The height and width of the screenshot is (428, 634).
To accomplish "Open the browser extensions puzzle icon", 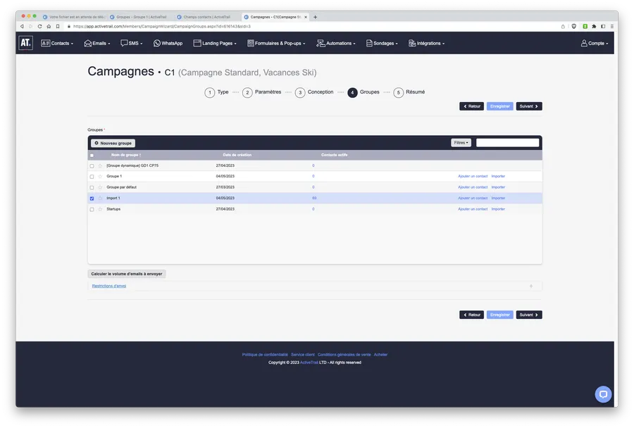I will 594,26.
